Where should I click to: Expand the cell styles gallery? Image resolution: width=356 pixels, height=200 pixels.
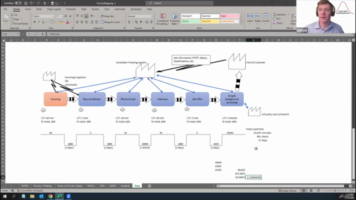pyautogui.click(x=241, y=23)
